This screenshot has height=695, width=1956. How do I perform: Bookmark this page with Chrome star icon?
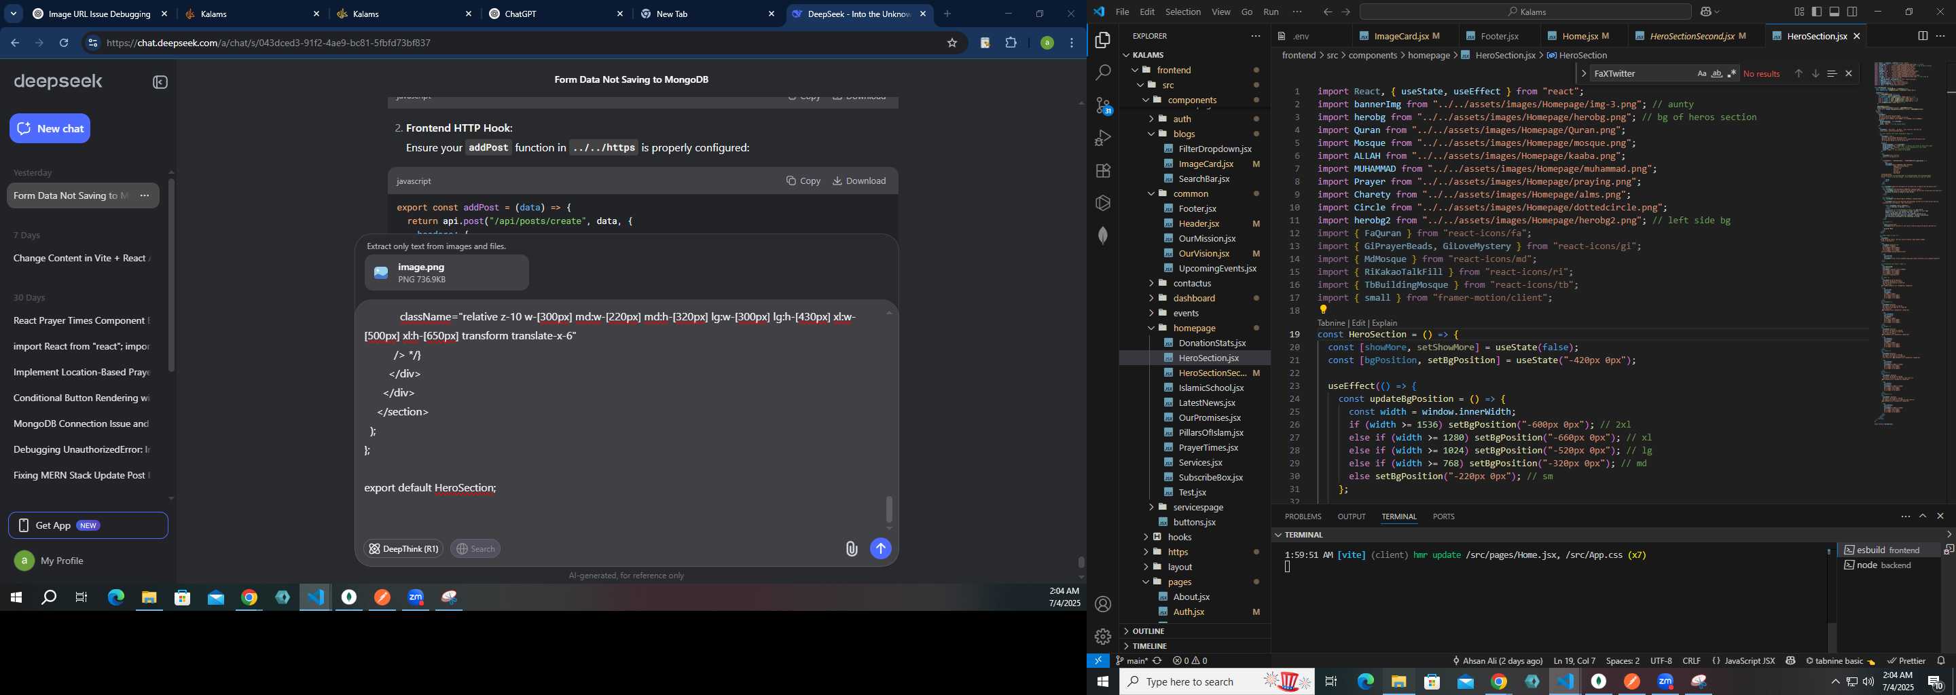(x=952, y=43)
